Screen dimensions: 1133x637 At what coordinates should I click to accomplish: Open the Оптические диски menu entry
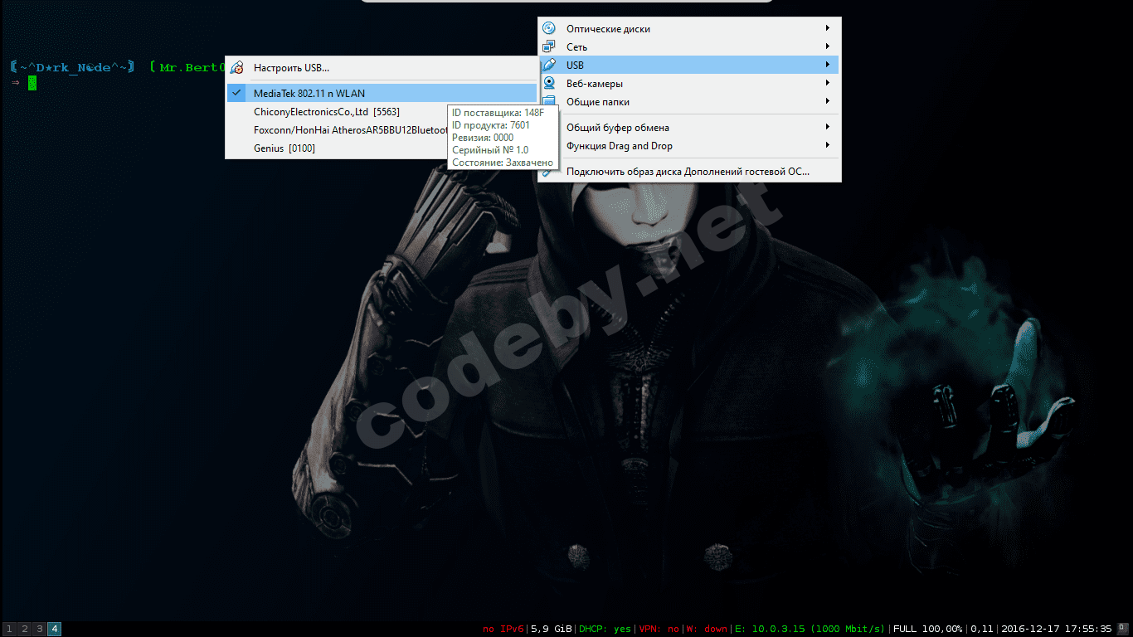[x=689, y=29]
